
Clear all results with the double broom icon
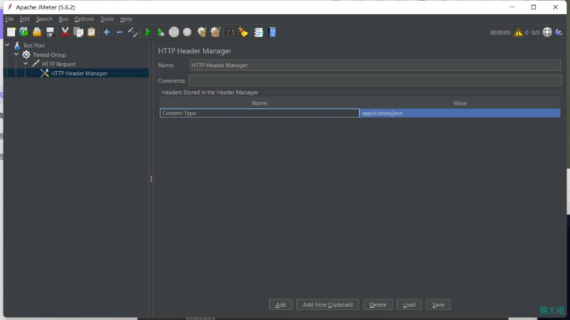click(215, 32)
